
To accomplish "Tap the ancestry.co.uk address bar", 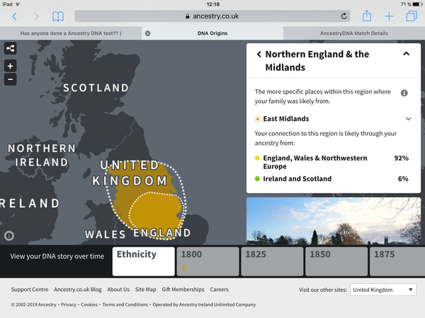I will click(212, 16).
